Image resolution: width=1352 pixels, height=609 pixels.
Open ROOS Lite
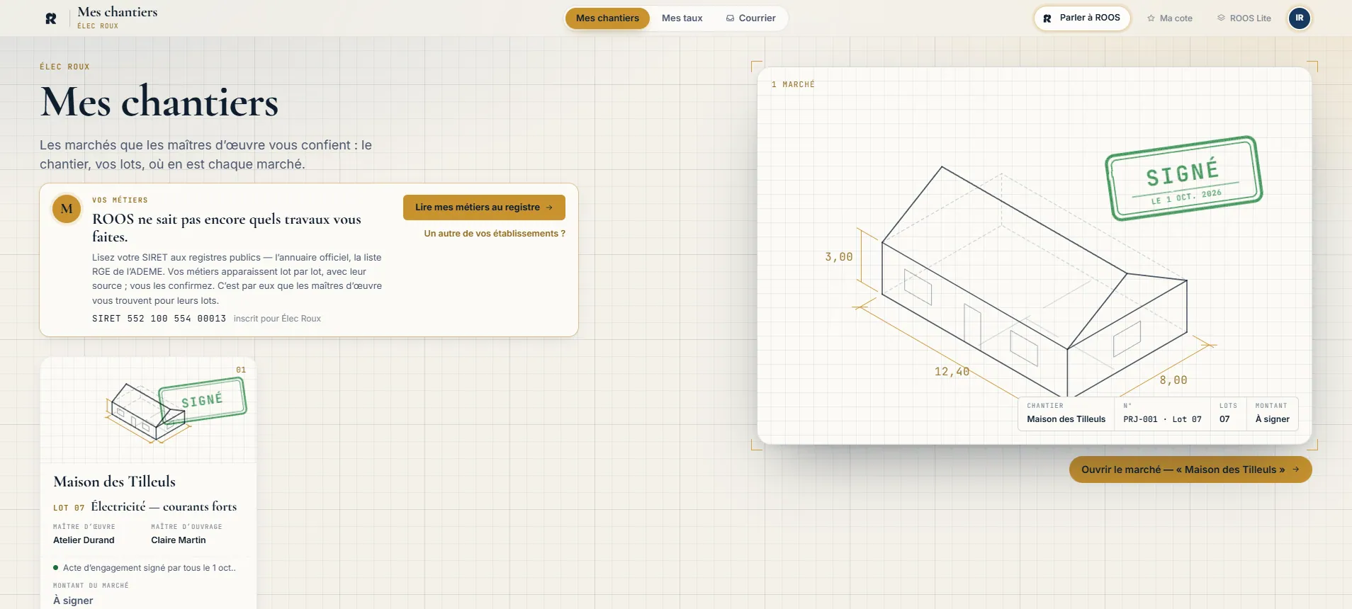[1244, 18]
